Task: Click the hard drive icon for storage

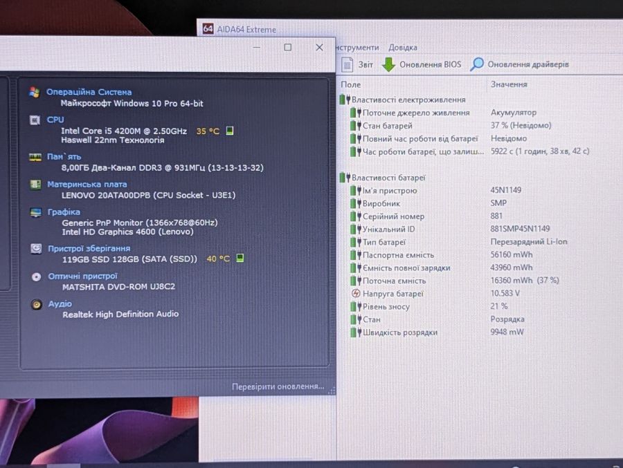Action: click(36, 249)
